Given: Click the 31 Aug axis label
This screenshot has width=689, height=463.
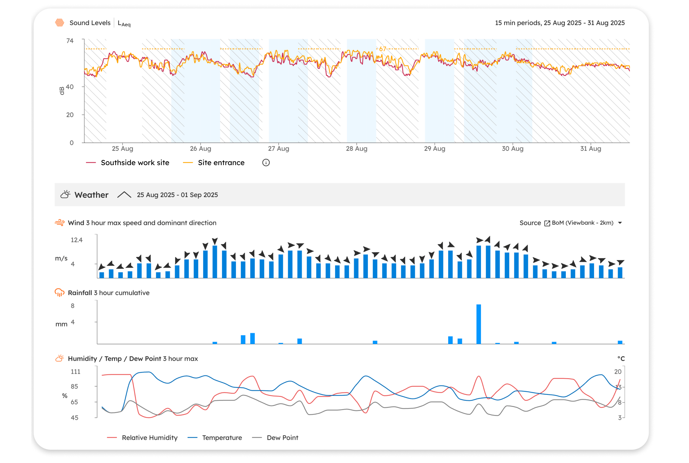Looking at the screenshot, I should 591,149.
